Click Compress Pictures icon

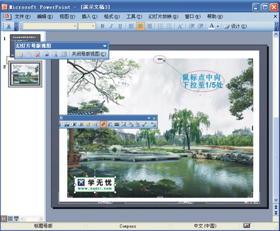(124, 124)
